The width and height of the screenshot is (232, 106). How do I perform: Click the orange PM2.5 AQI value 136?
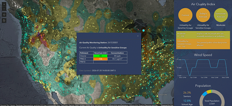point(100,59)
